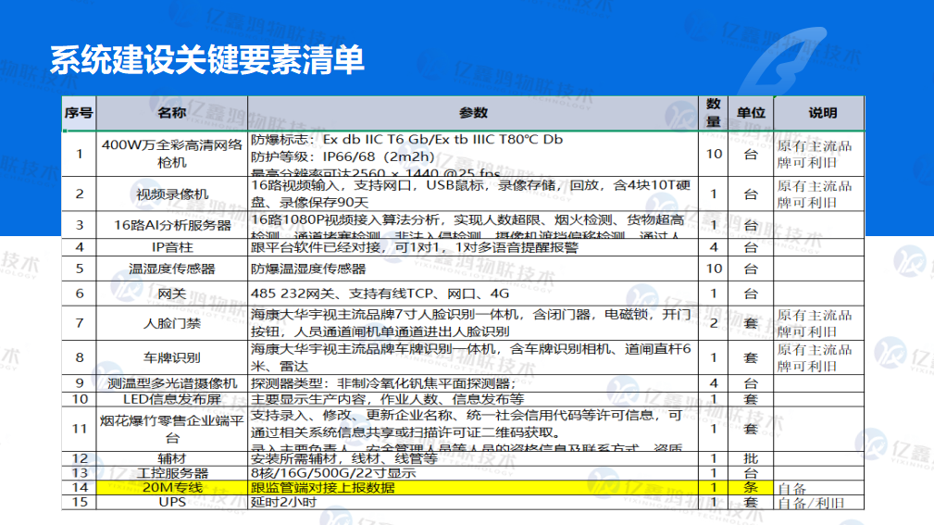Click unit '套' in the UPS row
The image size is (934, 525).
751,503
